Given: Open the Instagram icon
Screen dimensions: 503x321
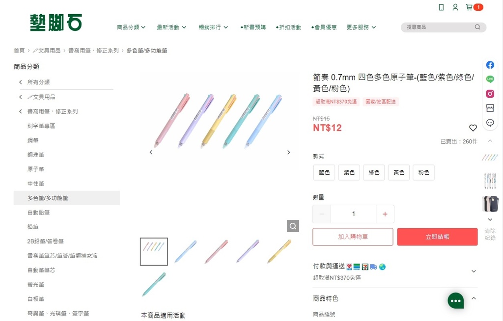Looking at the screenshot, I should point(490,94).
